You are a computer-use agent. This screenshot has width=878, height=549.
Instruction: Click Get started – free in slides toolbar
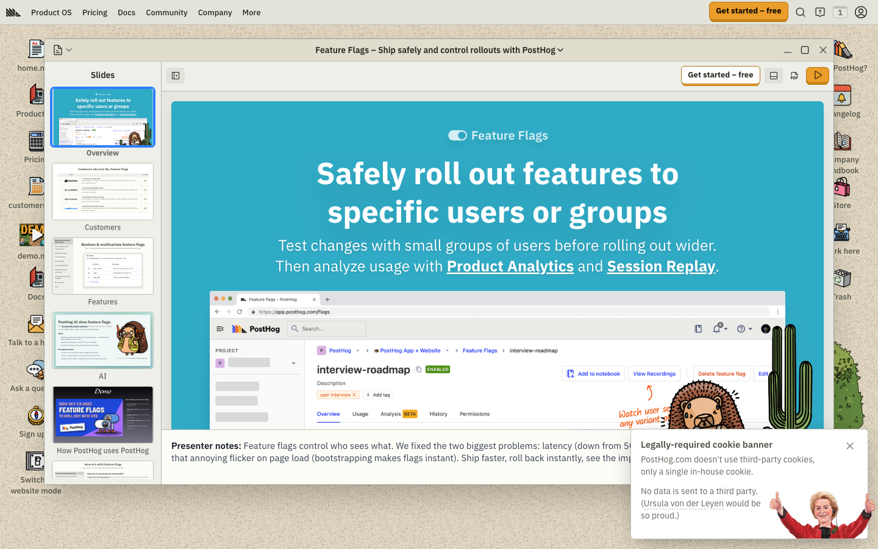click(x=720, y=75)
